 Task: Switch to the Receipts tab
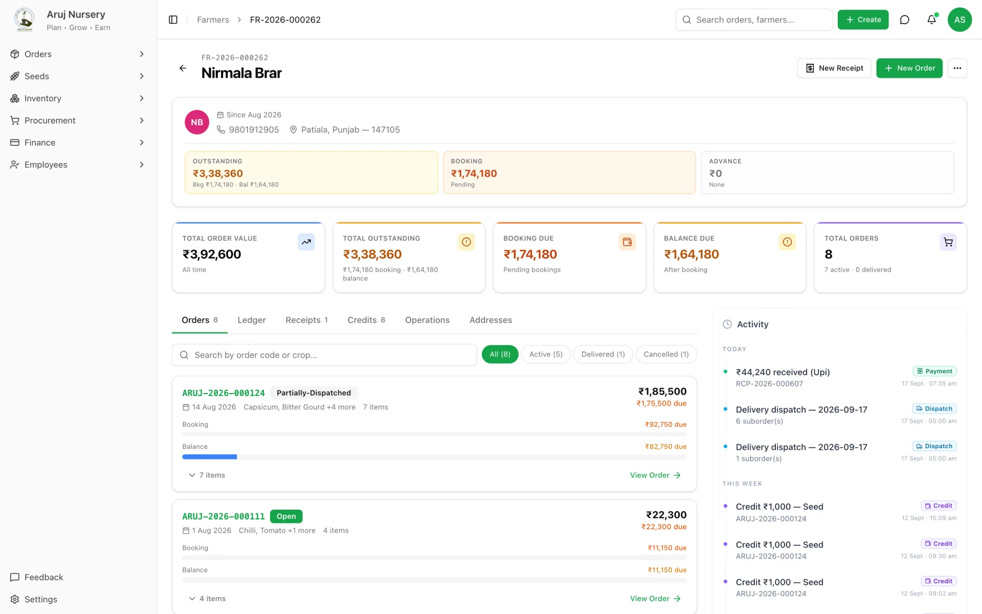(x=306, y=320)
